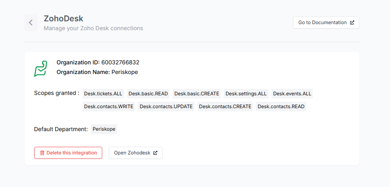Viewport: 390px width, 187px height.
Task: Click the Organization ID 60032766832 text
Action: pos(98,62)
